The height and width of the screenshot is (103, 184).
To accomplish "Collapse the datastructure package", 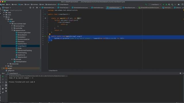I will tap(12, 30).
